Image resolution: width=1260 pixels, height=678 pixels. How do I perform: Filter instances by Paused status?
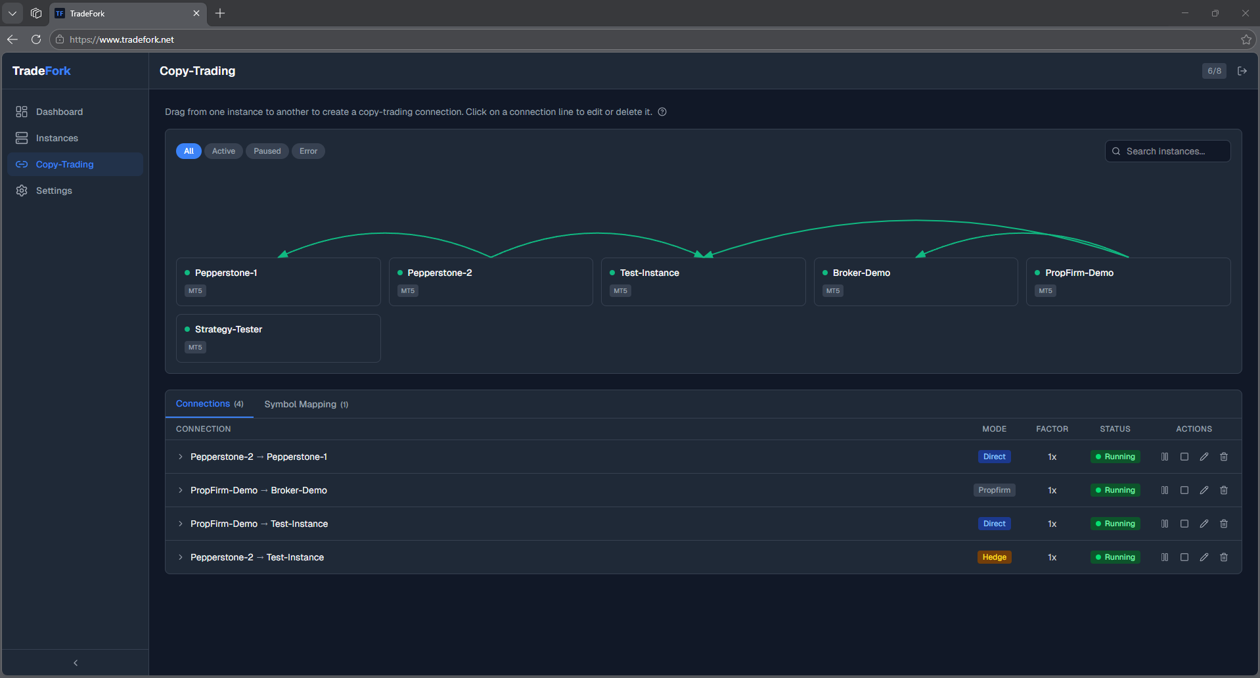coord(267,151)
